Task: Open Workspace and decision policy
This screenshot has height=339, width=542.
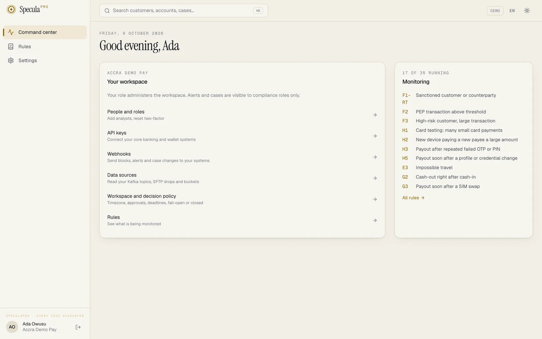Action: pos(242,199)
